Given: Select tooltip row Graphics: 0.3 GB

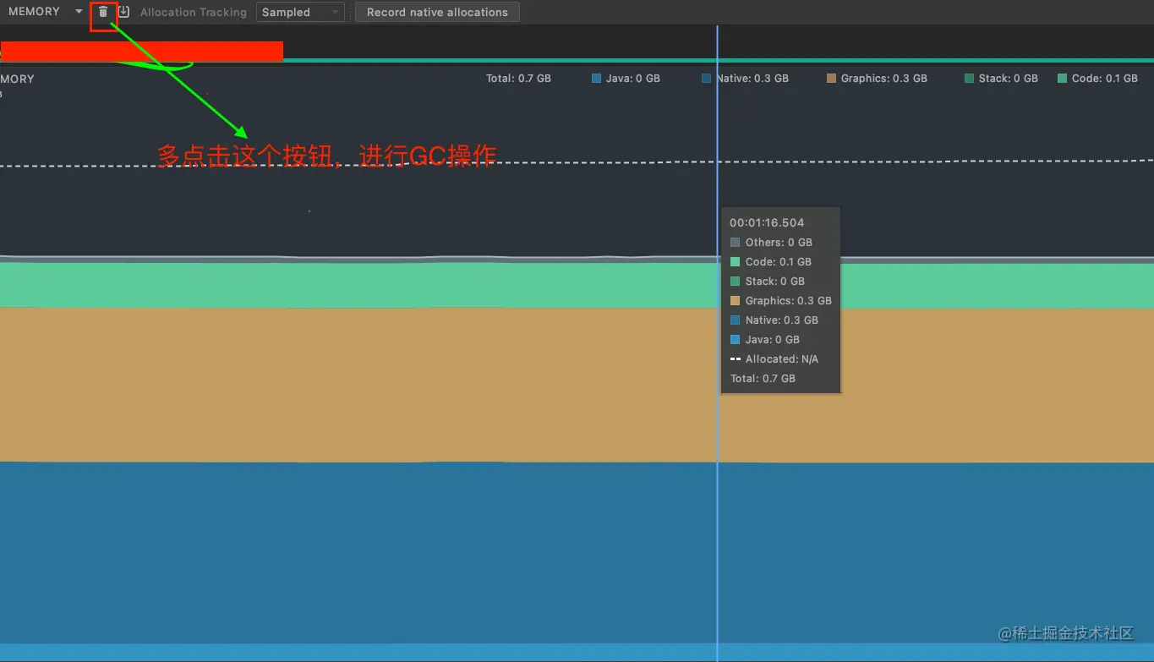Looking at the screenshot, I should [x=781, y=300].
